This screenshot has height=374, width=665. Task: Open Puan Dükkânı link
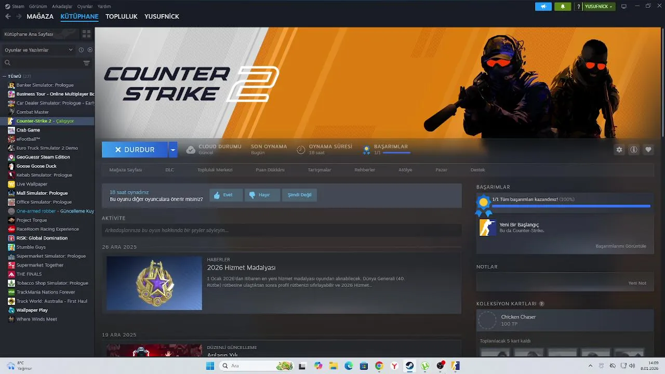[270, 170]
